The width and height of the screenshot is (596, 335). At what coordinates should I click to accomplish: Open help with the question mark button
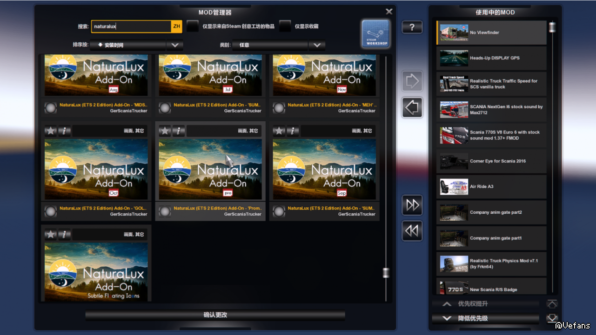tap(412, 27)
